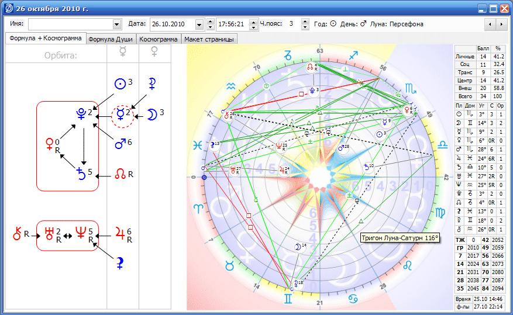Viewport: 513px width, 315px height.
Task: Click into the Имя name input field
Action: click(70, 24)
